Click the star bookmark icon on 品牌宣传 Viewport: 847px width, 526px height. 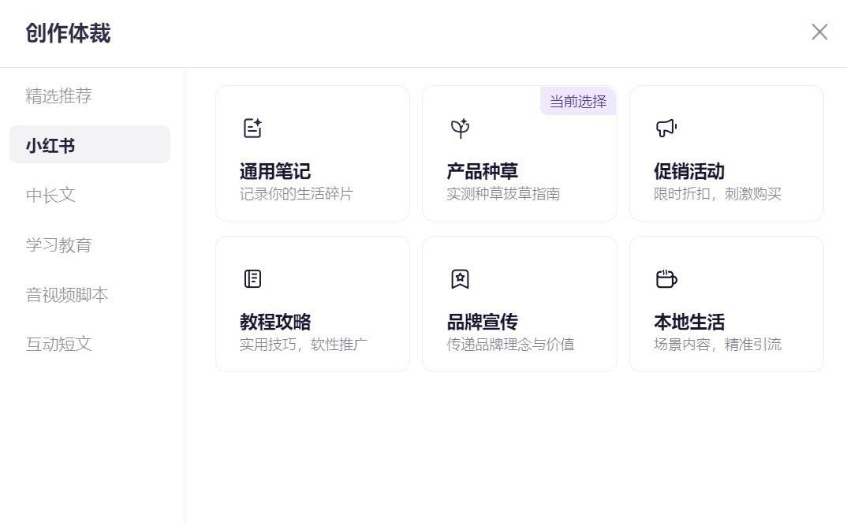point(460,278)
